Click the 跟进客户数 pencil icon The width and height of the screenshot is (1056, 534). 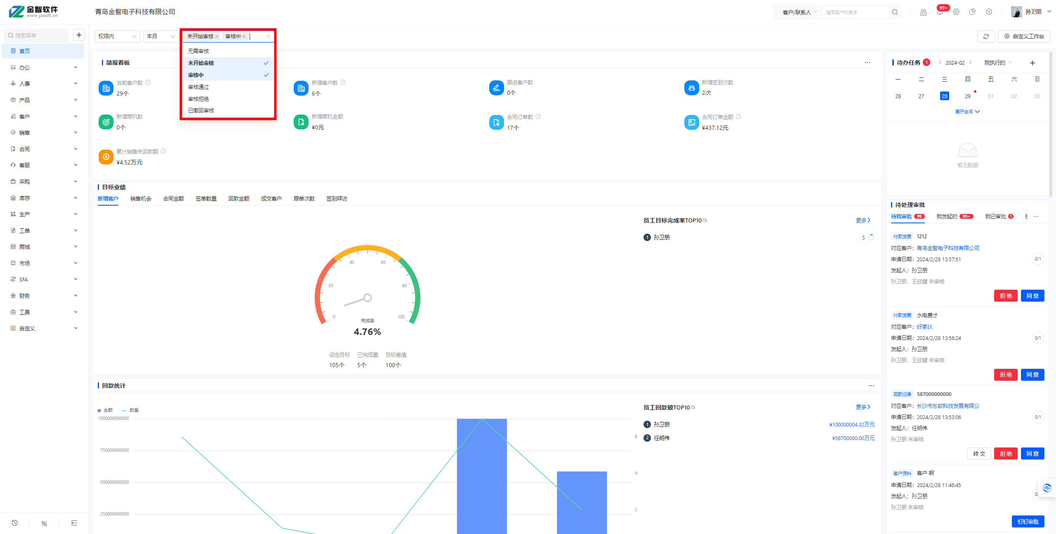coord(496,88)
